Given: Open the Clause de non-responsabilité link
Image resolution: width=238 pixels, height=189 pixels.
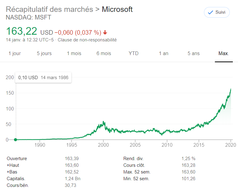Looking at the screenshot, I should [x=87, y=40].
